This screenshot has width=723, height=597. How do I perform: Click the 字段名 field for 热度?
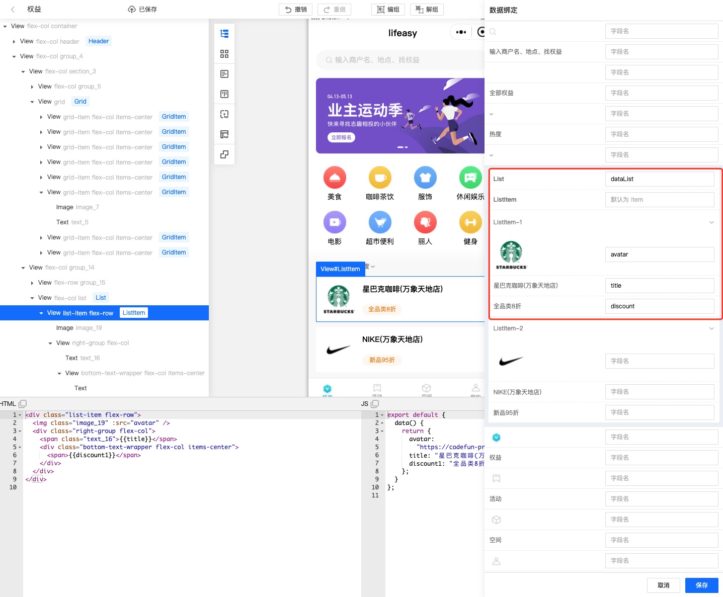[x=662, y=134]
